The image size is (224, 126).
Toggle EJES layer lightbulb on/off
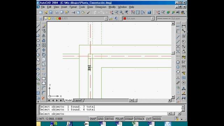click(46, 19)
